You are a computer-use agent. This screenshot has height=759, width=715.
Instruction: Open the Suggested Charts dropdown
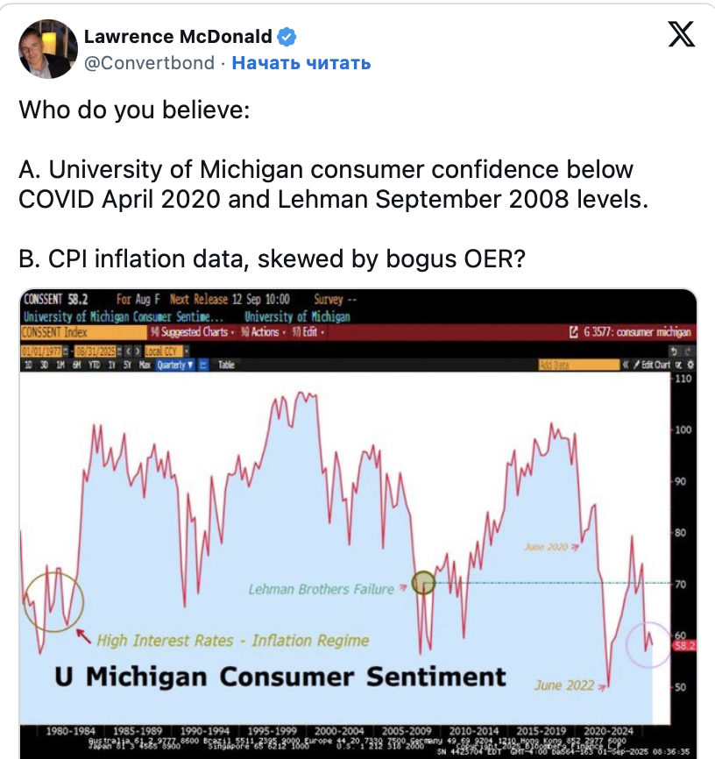point(191,332)
